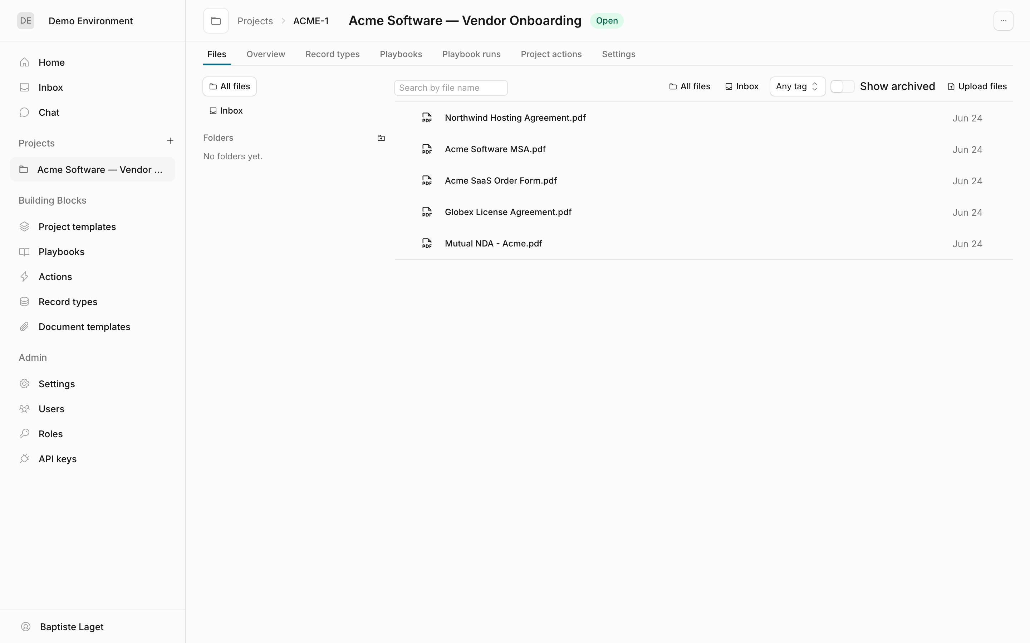
Task: Create a new folder with folder-plus icon
Action: (381, 138)
